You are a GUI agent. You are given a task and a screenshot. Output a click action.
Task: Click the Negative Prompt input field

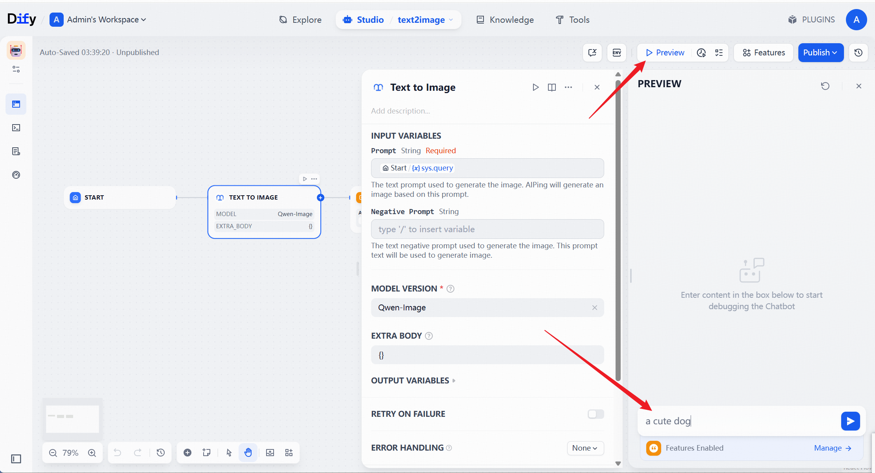coord(487,229)
